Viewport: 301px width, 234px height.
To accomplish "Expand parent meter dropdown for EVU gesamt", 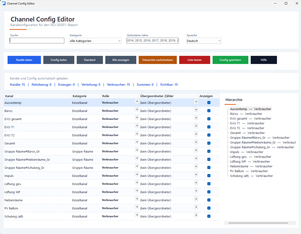I will (x=196, y=118).
